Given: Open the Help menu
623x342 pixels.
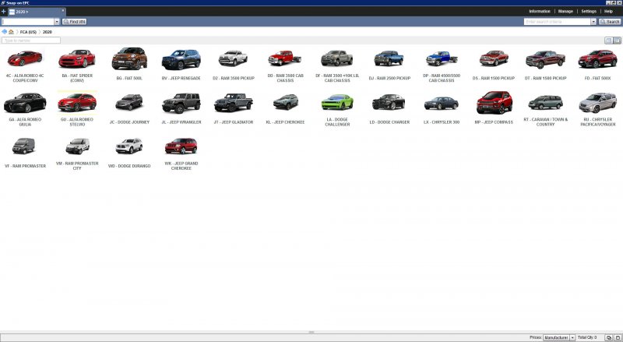Looking at the screenshot, I should (x=608, y=12).
